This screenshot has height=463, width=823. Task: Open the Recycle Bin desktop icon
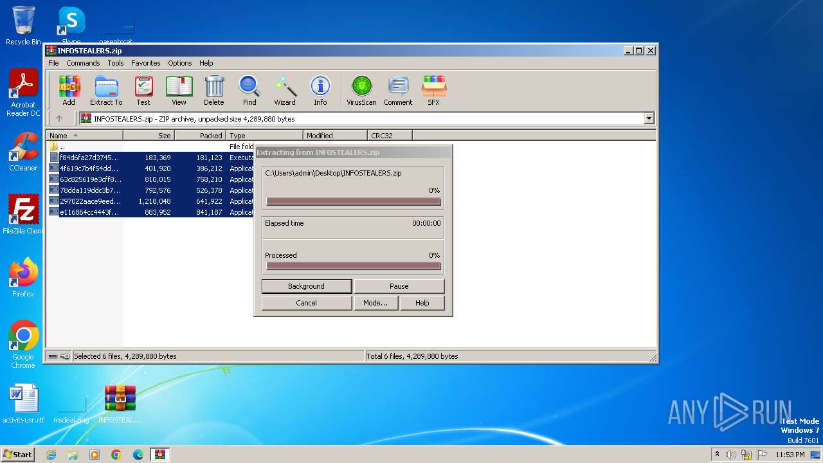tap(23, 26)
